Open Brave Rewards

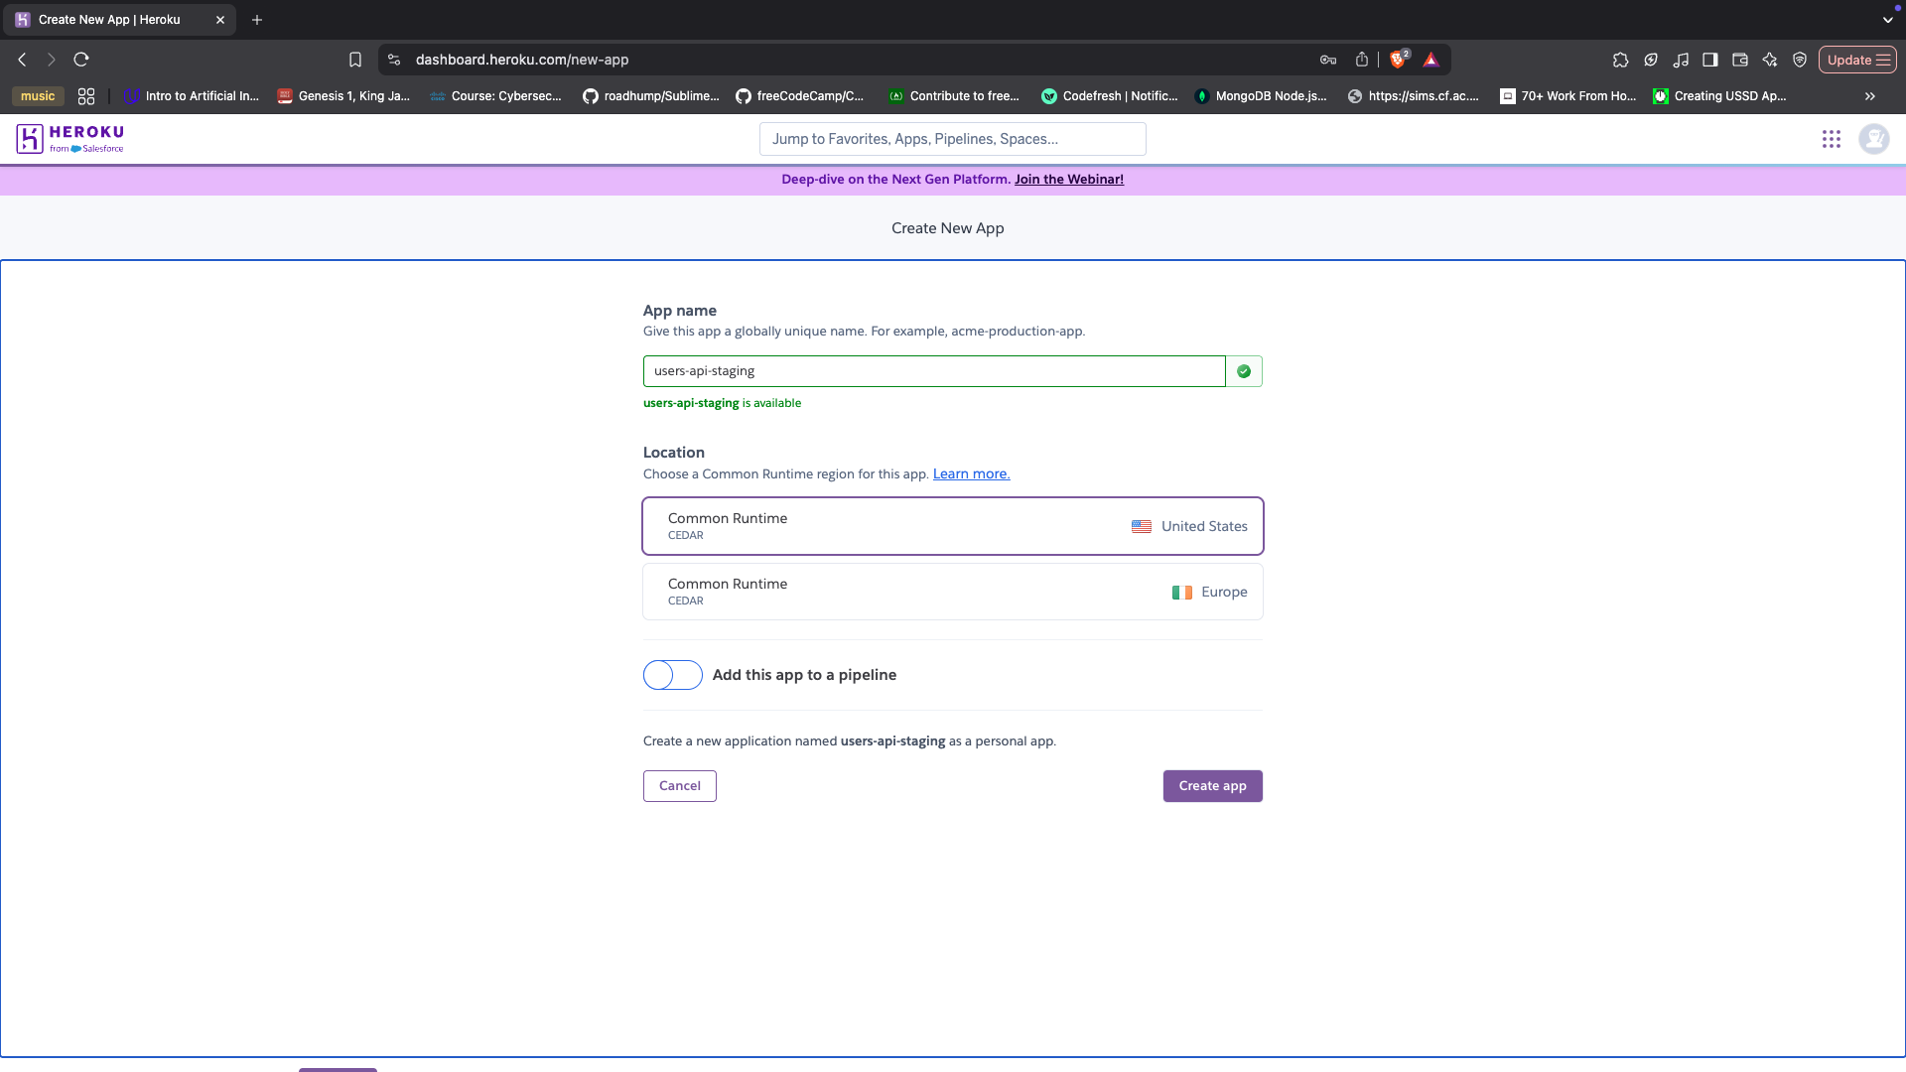click(1430, 60)
